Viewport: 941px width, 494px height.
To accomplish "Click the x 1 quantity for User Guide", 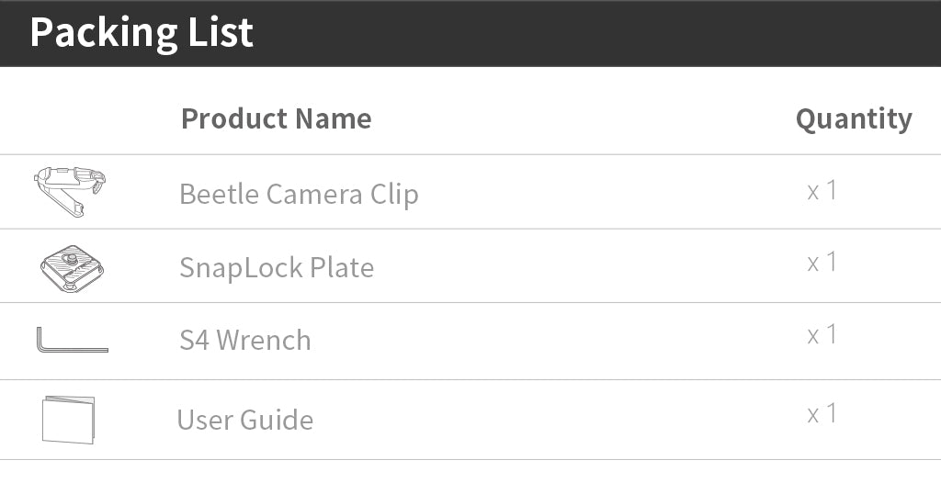I will (822, 415).
